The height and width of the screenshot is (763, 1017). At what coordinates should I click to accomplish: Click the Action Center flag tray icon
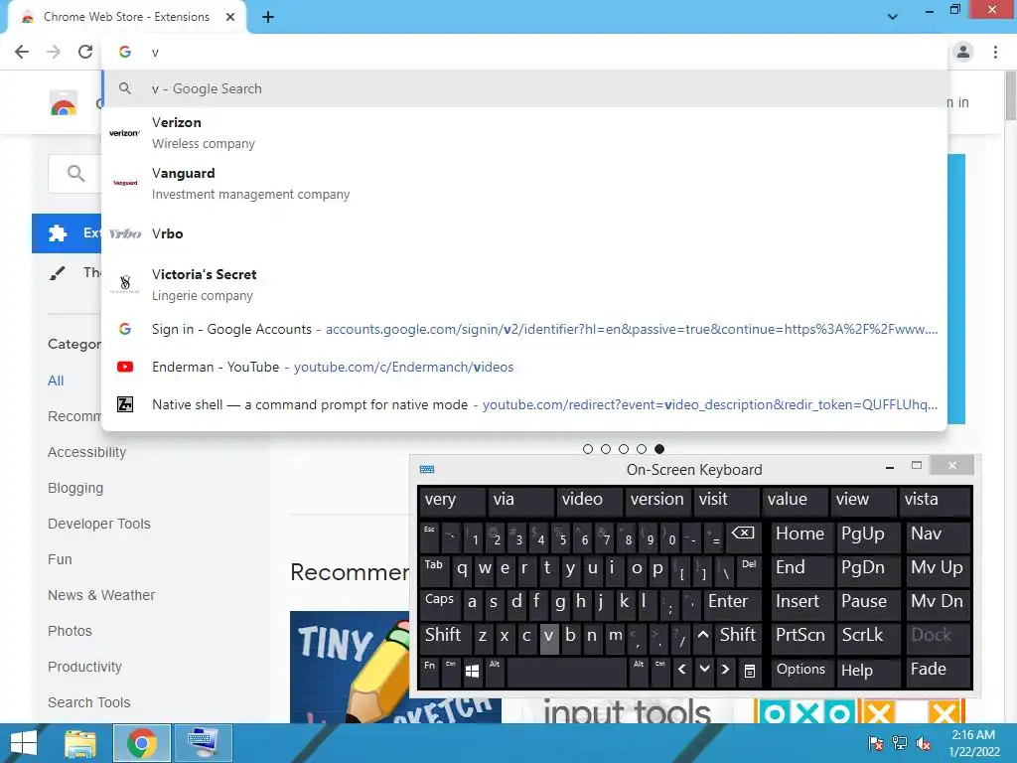(876, 743)
